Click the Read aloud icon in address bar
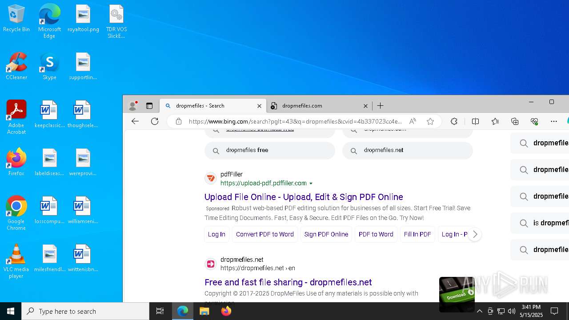This screenshot has width=569, height=320. click(413, 121)
